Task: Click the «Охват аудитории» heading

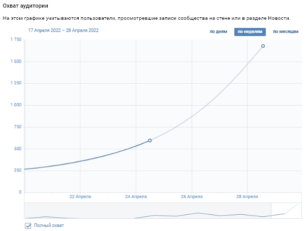Action: pyautogui.click(x=25, y=6)
